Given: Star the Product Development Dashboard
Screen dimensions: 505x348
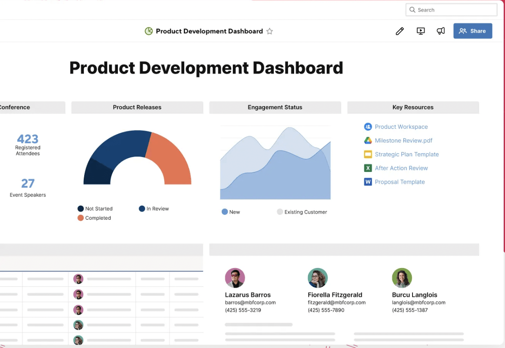Looking at the screenshot, I should 270,31.
